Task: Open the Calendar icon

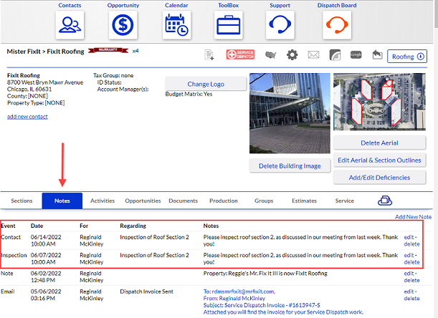Action: [176, 25]
